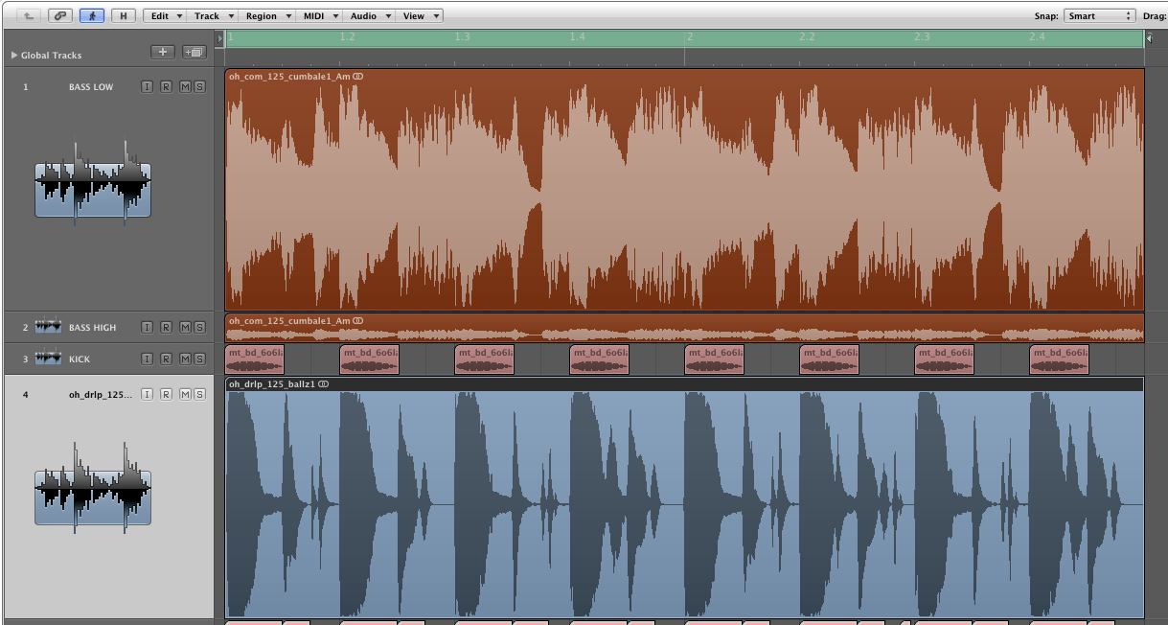Screen dimensions: 1168x625
Task: Record-enable the oh_drlp_125 track
Action: (166, 395)
